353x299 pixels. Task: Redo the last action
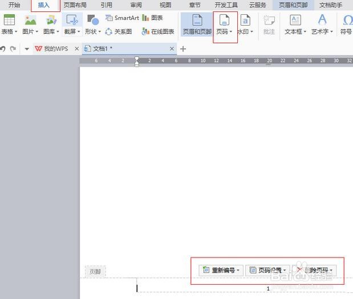coord(13,48)
